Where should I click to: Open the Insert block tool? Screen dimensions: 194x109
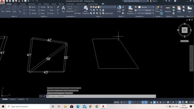coord(119,9)
